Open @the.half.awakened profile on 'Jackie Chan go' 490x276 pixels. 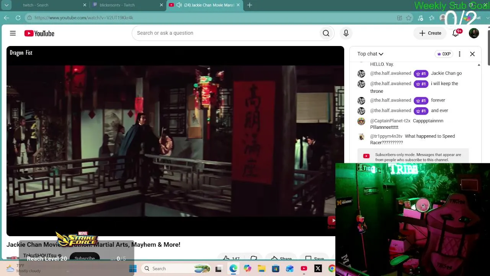pos(390,73)
